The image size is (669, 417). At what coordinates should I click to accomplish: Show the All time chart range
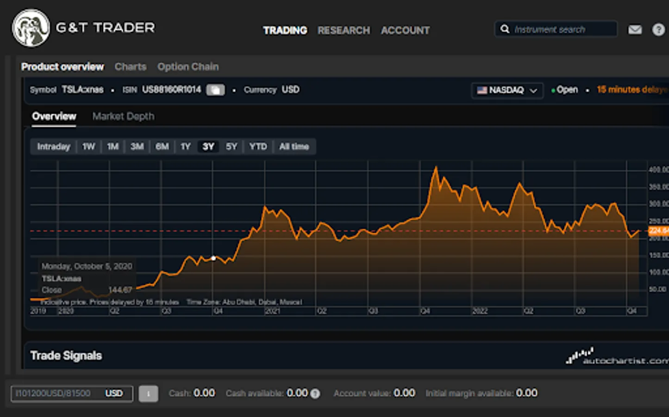[294, 146]
